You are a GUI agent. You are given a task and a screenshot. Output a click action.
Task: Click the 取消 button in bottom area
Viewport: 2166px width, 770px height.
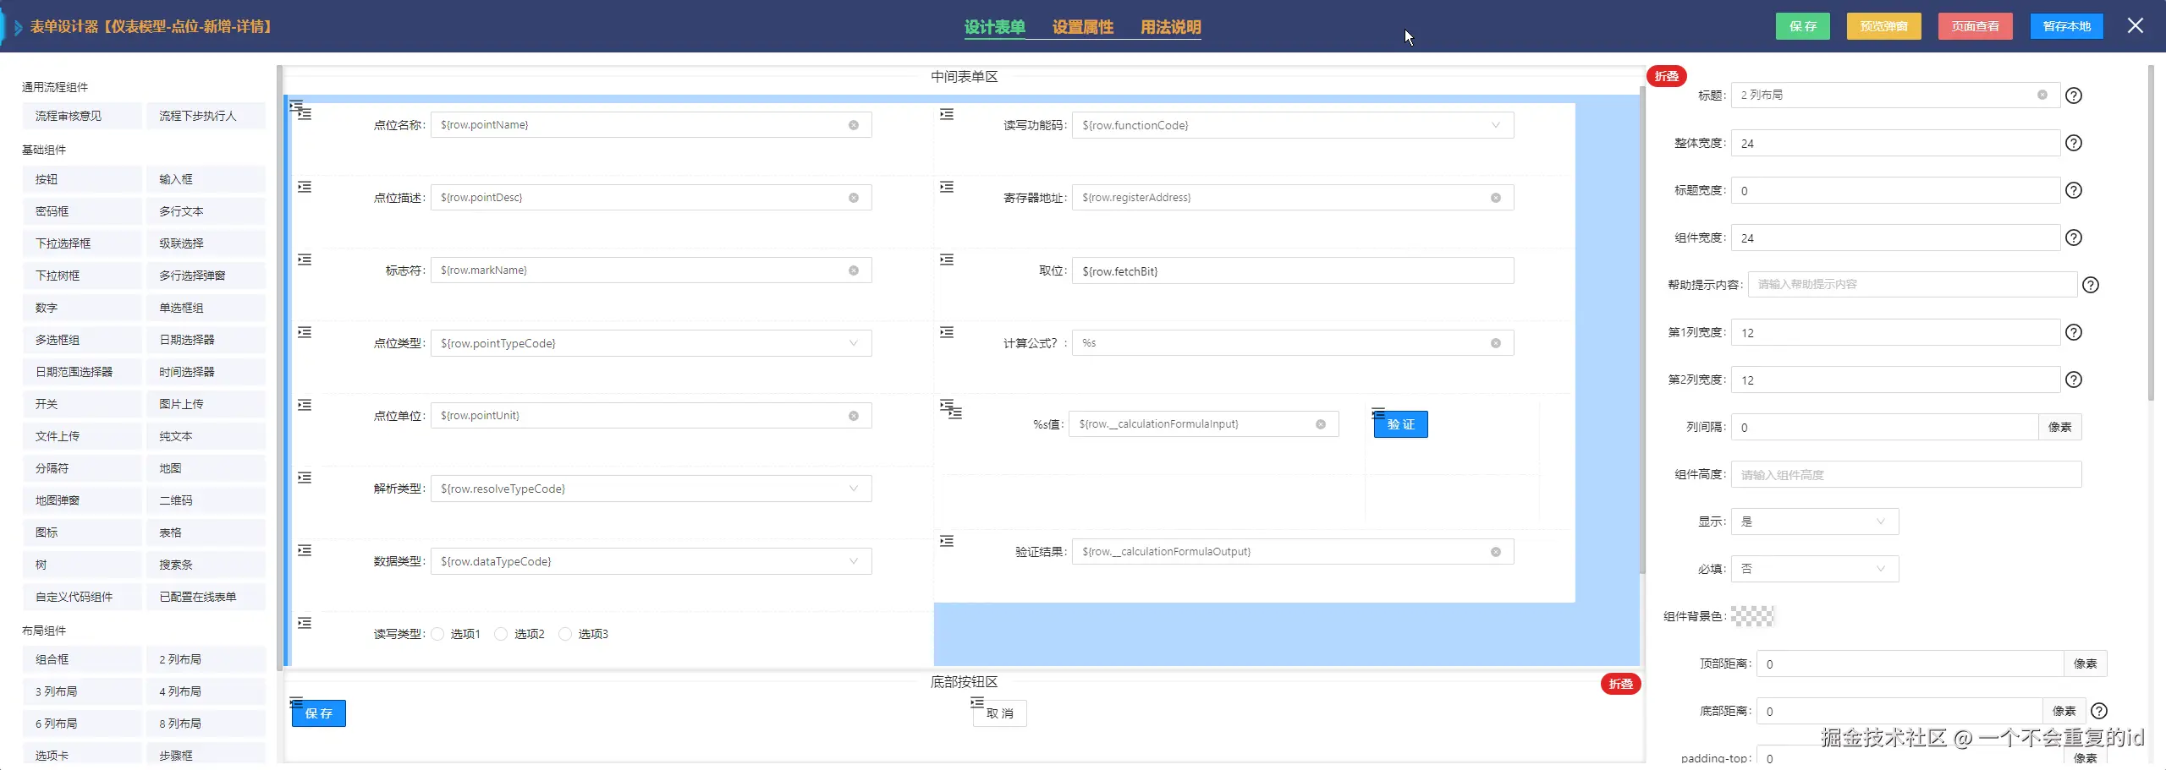point(1000,713)
